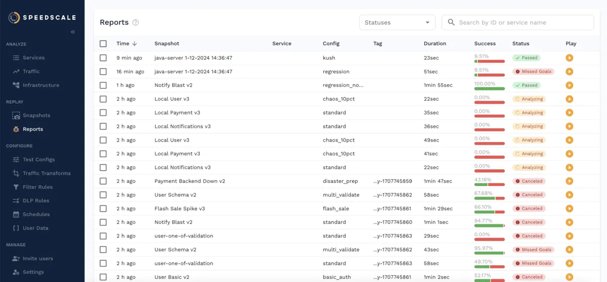Screen dimensions: 607x282
Task: Check the 1 h ago Notify Blast checkbox
Action: pyautogui.click(x=103, y=85)
